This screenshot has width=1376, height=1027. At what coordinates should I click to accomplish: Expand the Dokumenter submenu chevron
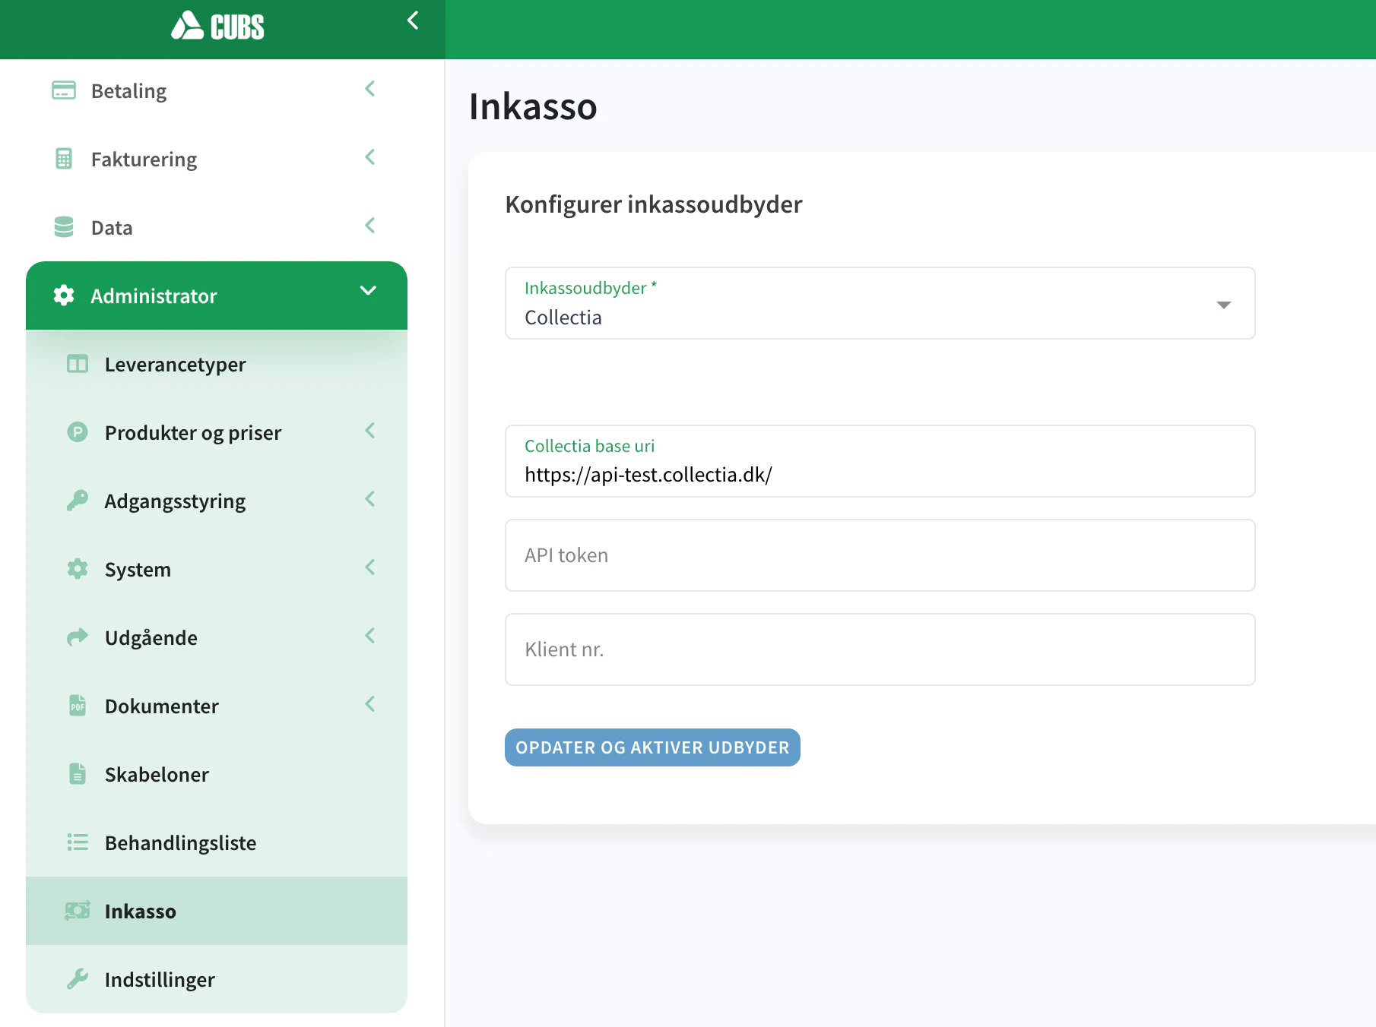coord(370,704)
